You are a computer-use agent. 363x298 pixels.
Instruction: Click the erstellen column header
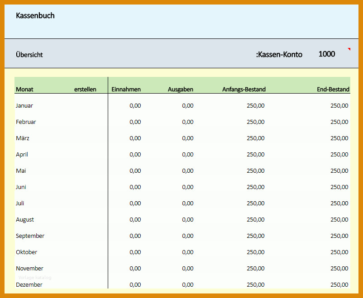coord(85,89)
